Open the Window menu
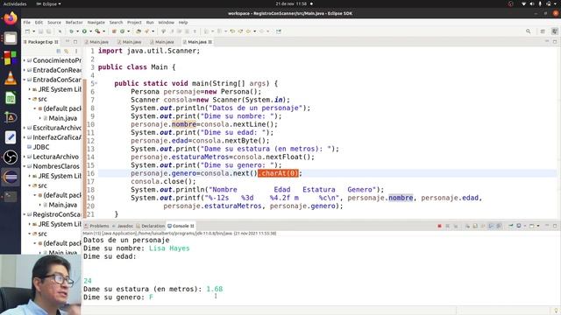 click(x=166, y=23)
